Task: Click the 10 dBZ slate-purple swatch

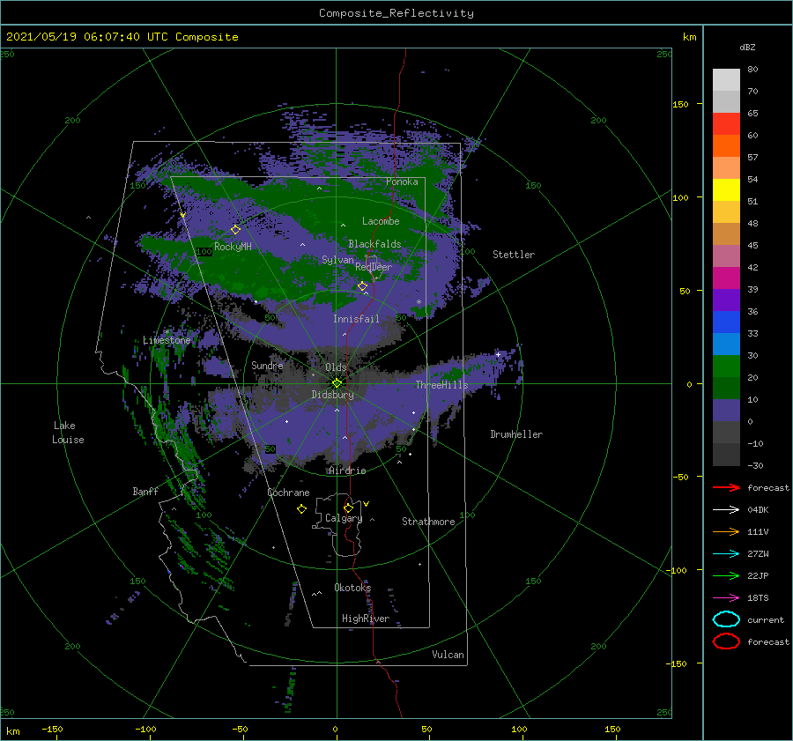Action: pos(726,411)
